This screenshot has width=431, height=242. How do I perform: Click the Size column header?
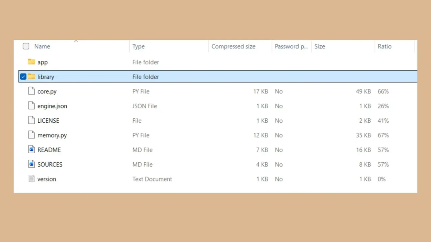pos(320,46)
